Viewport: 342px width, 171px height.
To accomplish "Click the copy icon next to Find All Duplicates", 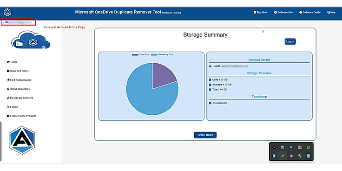I will click(8, 80).
